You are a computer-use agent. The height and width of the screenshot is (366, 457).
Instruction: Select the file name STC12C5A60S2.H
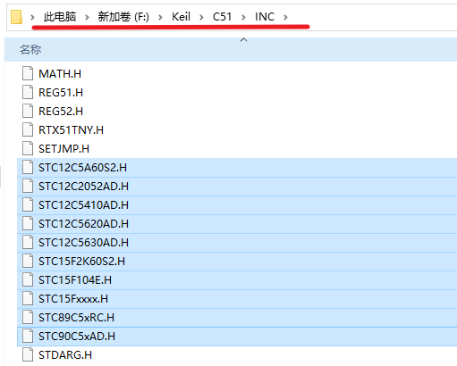tap(83, 168)
